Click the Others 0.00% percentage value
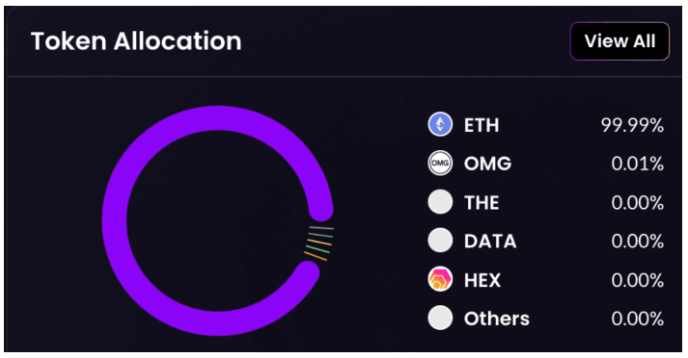Viewport: 688px width, 358px height. click(x=637, y=319)
